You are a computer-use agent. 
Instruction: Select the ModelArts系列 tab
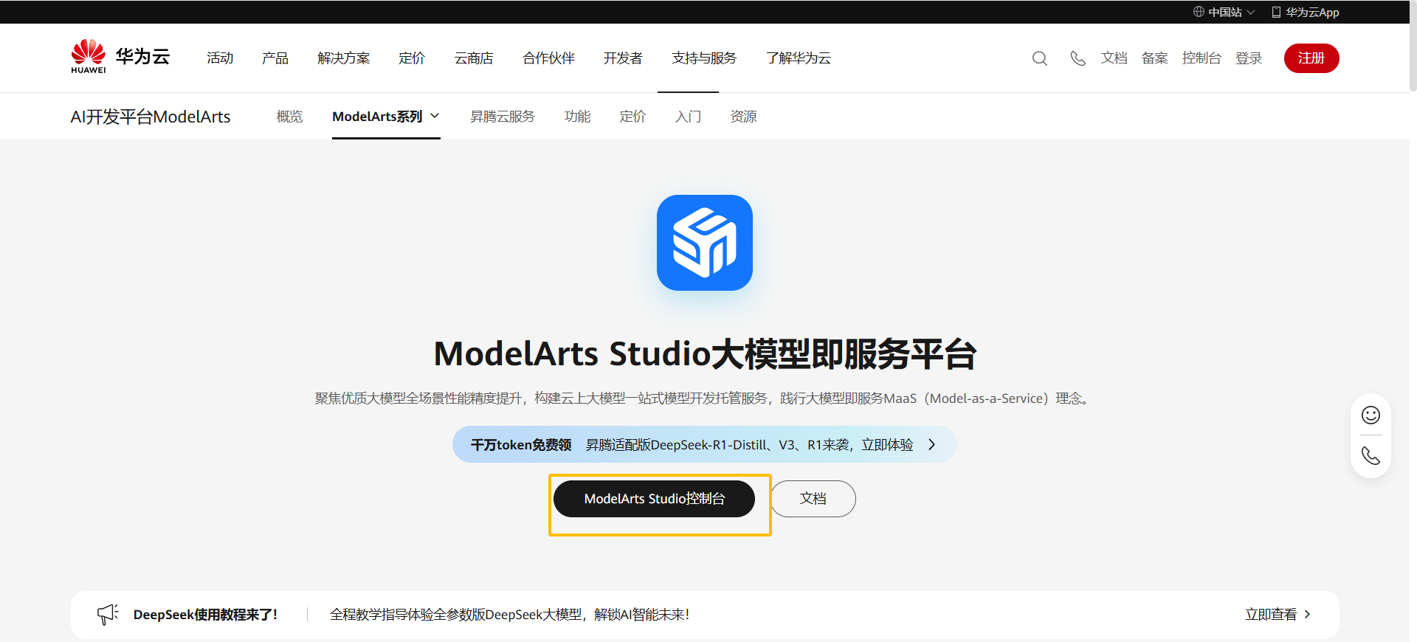coord(386,117)
